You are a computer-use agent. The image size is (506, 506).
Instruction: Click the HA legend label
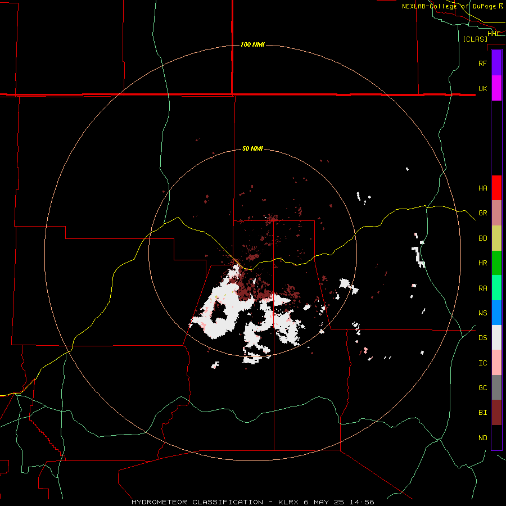tap(482, 188)
